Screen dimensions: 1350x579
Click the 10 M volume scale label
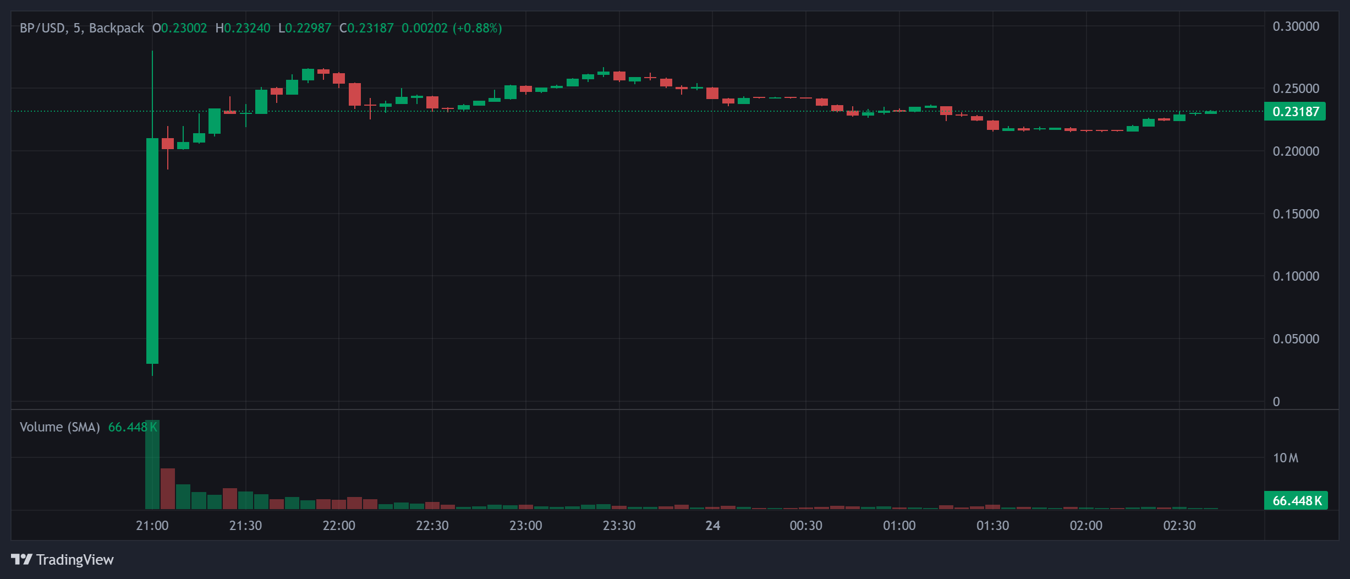point(1286,458)
